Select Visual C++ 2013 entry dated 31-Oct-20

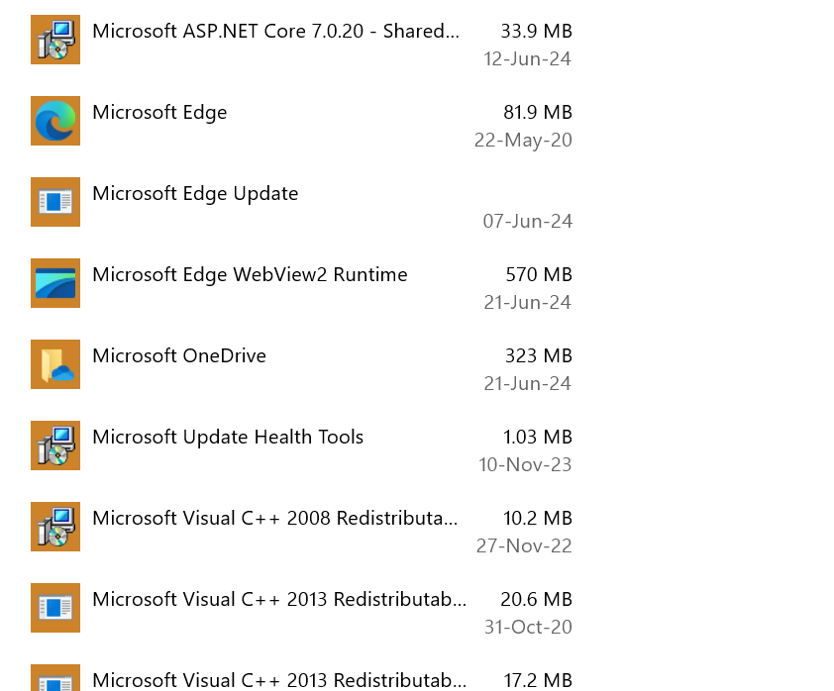(x=279, y=599)
